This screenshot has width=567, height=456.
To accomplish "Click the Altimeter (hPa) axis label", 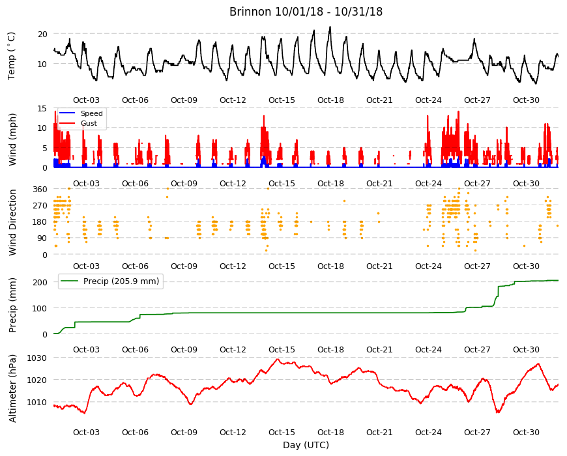I will click(x=12, y=388).
